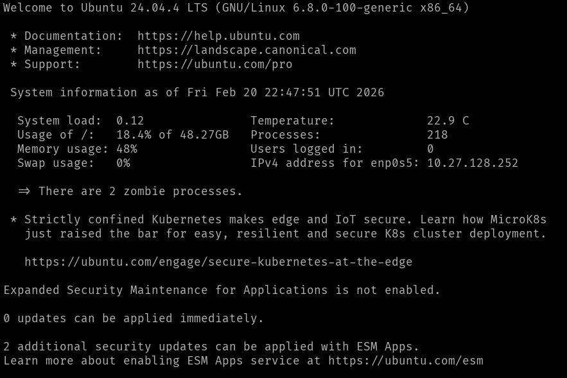This screenshot has height=378, width=567.
Task: Click the Processes count 218
Action: click(437, 135)
